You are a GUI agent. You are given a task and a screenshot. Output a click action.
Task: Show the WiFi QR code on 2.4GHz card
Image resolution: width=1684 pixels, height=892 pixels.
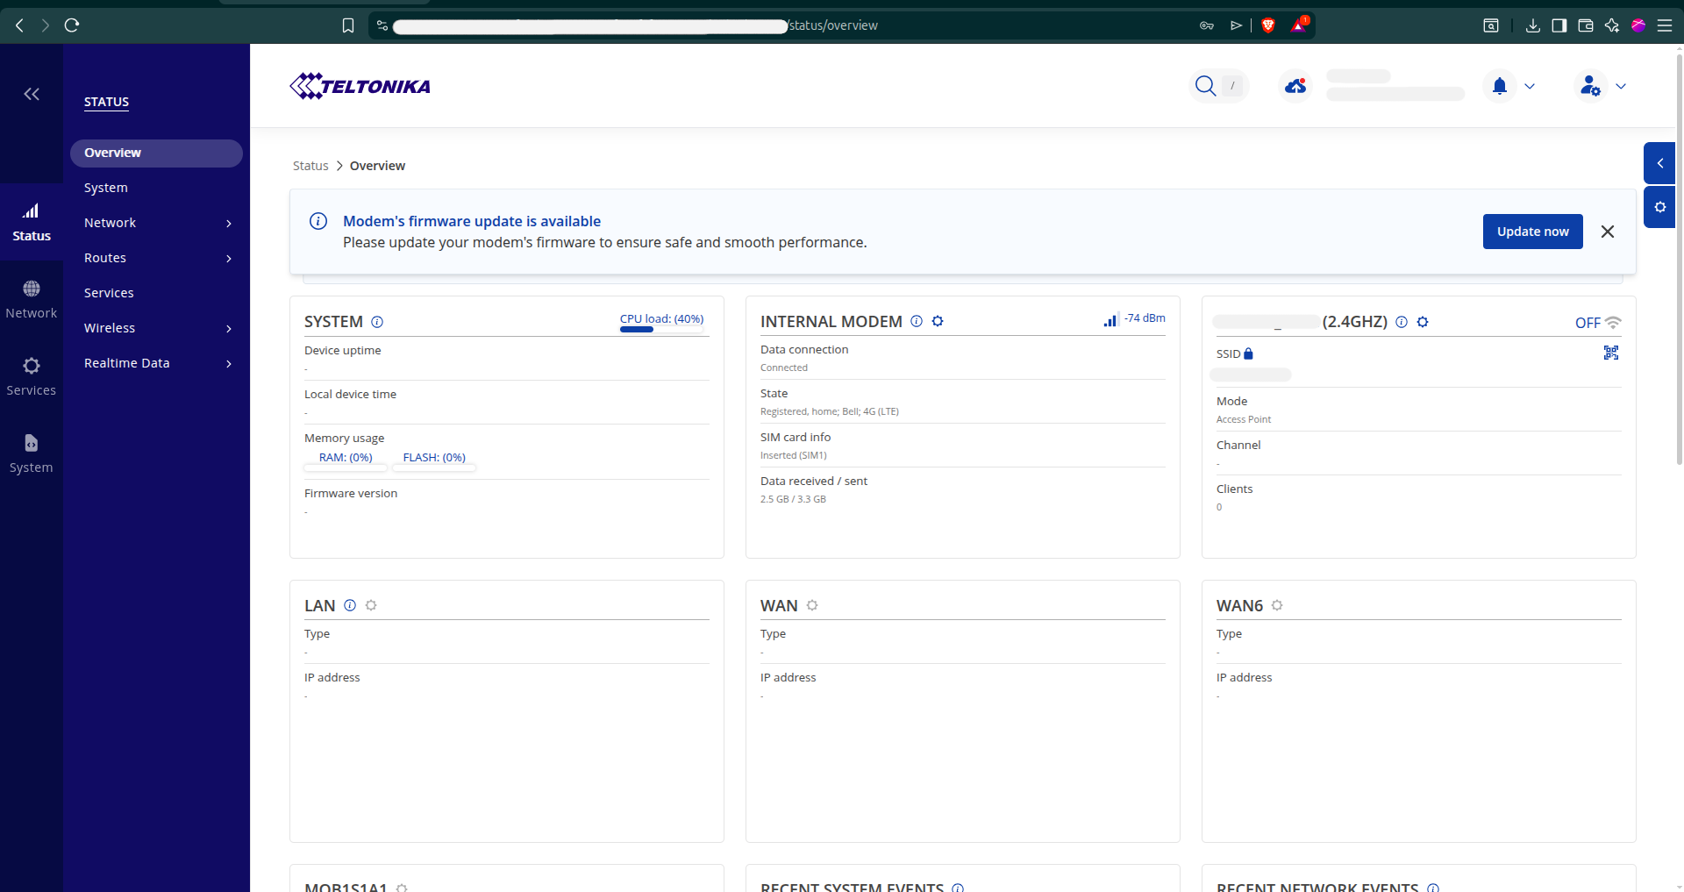[x=1611, y=353]
